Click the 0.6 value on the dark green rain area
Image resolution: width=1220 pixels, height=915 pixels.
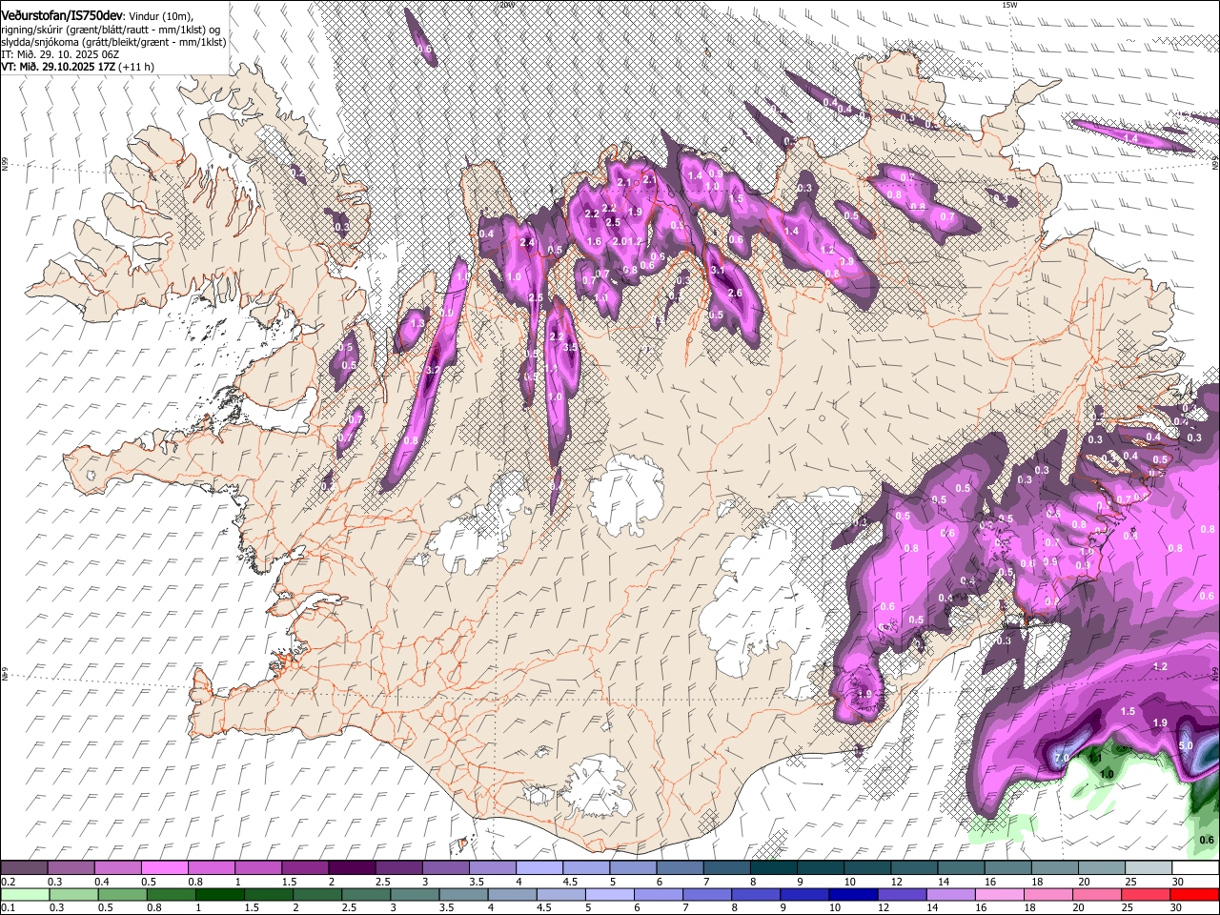coord(1207,840)
